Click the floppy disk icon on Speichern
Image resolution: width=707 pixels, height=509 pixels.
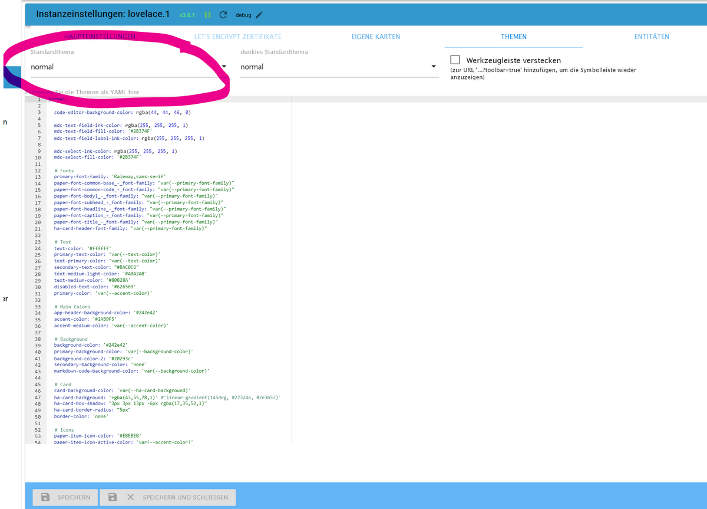[45, 497]
